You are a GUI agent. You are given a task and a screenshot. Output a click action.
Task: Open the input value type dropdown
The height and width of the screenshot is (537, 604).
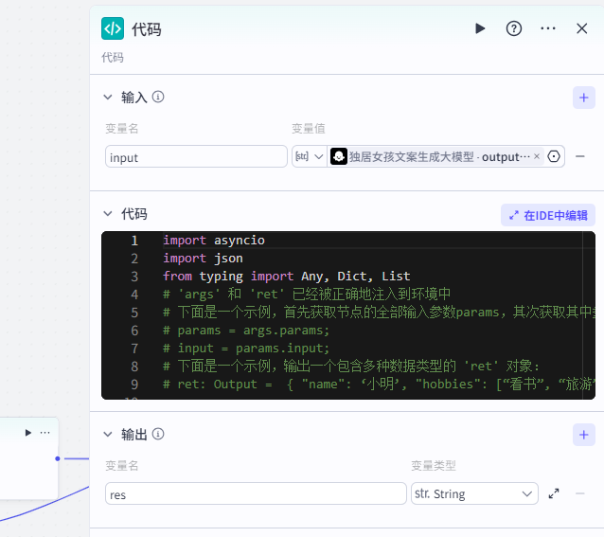(310, 156)
